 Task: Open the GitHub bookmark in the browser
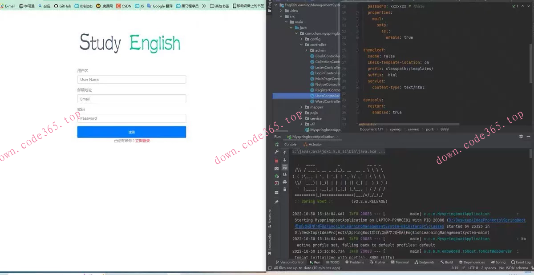63,6
